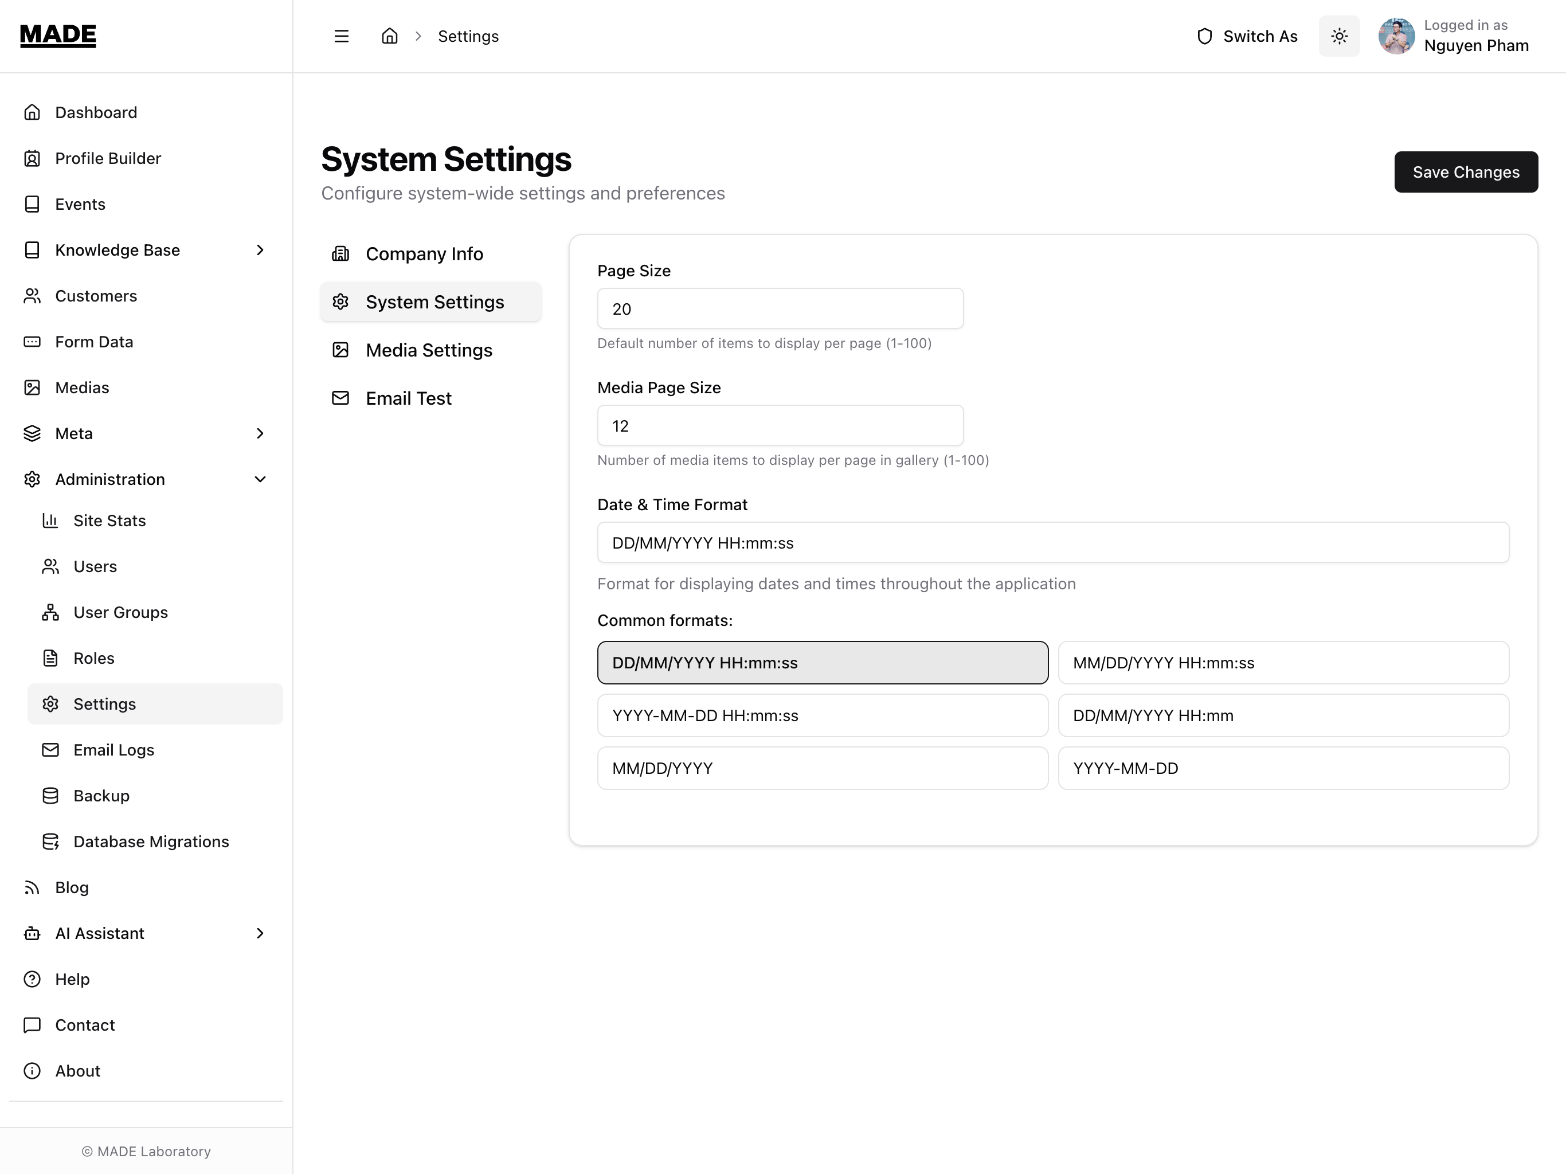Open User Groups from sidebar icon

point(50,612)
